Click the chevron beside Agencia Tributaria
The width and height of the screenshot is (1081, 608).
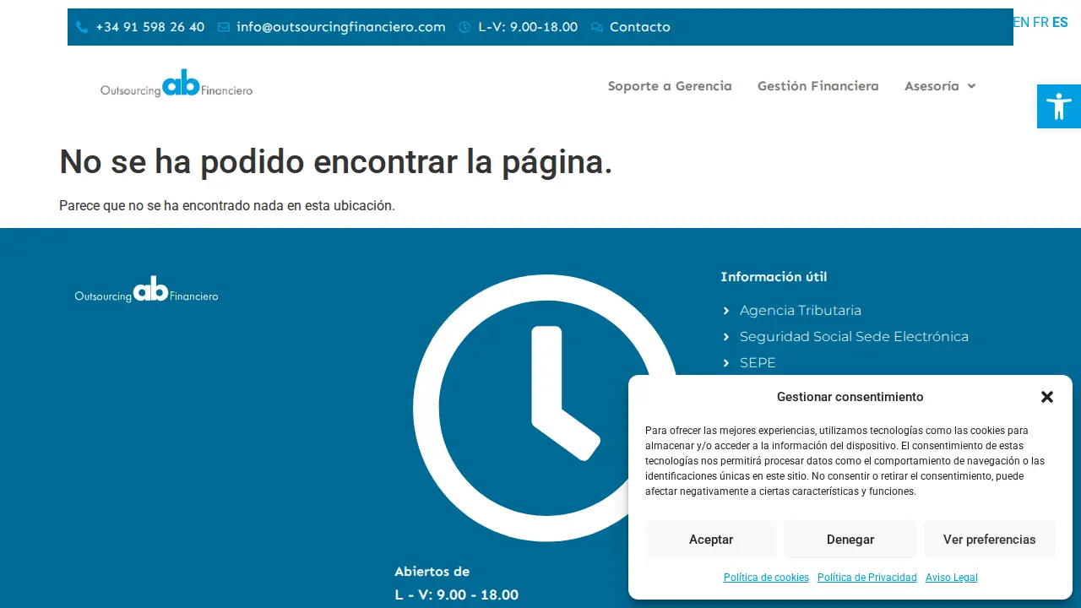tap(726, 311)
